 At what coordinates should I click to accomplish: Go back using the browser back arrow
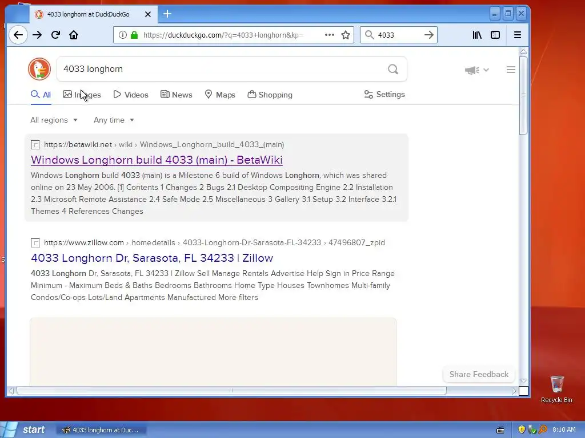point(18,35)
